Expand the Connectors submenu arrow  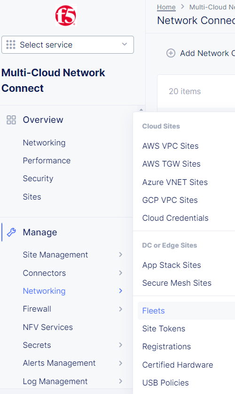coord(121,273)
